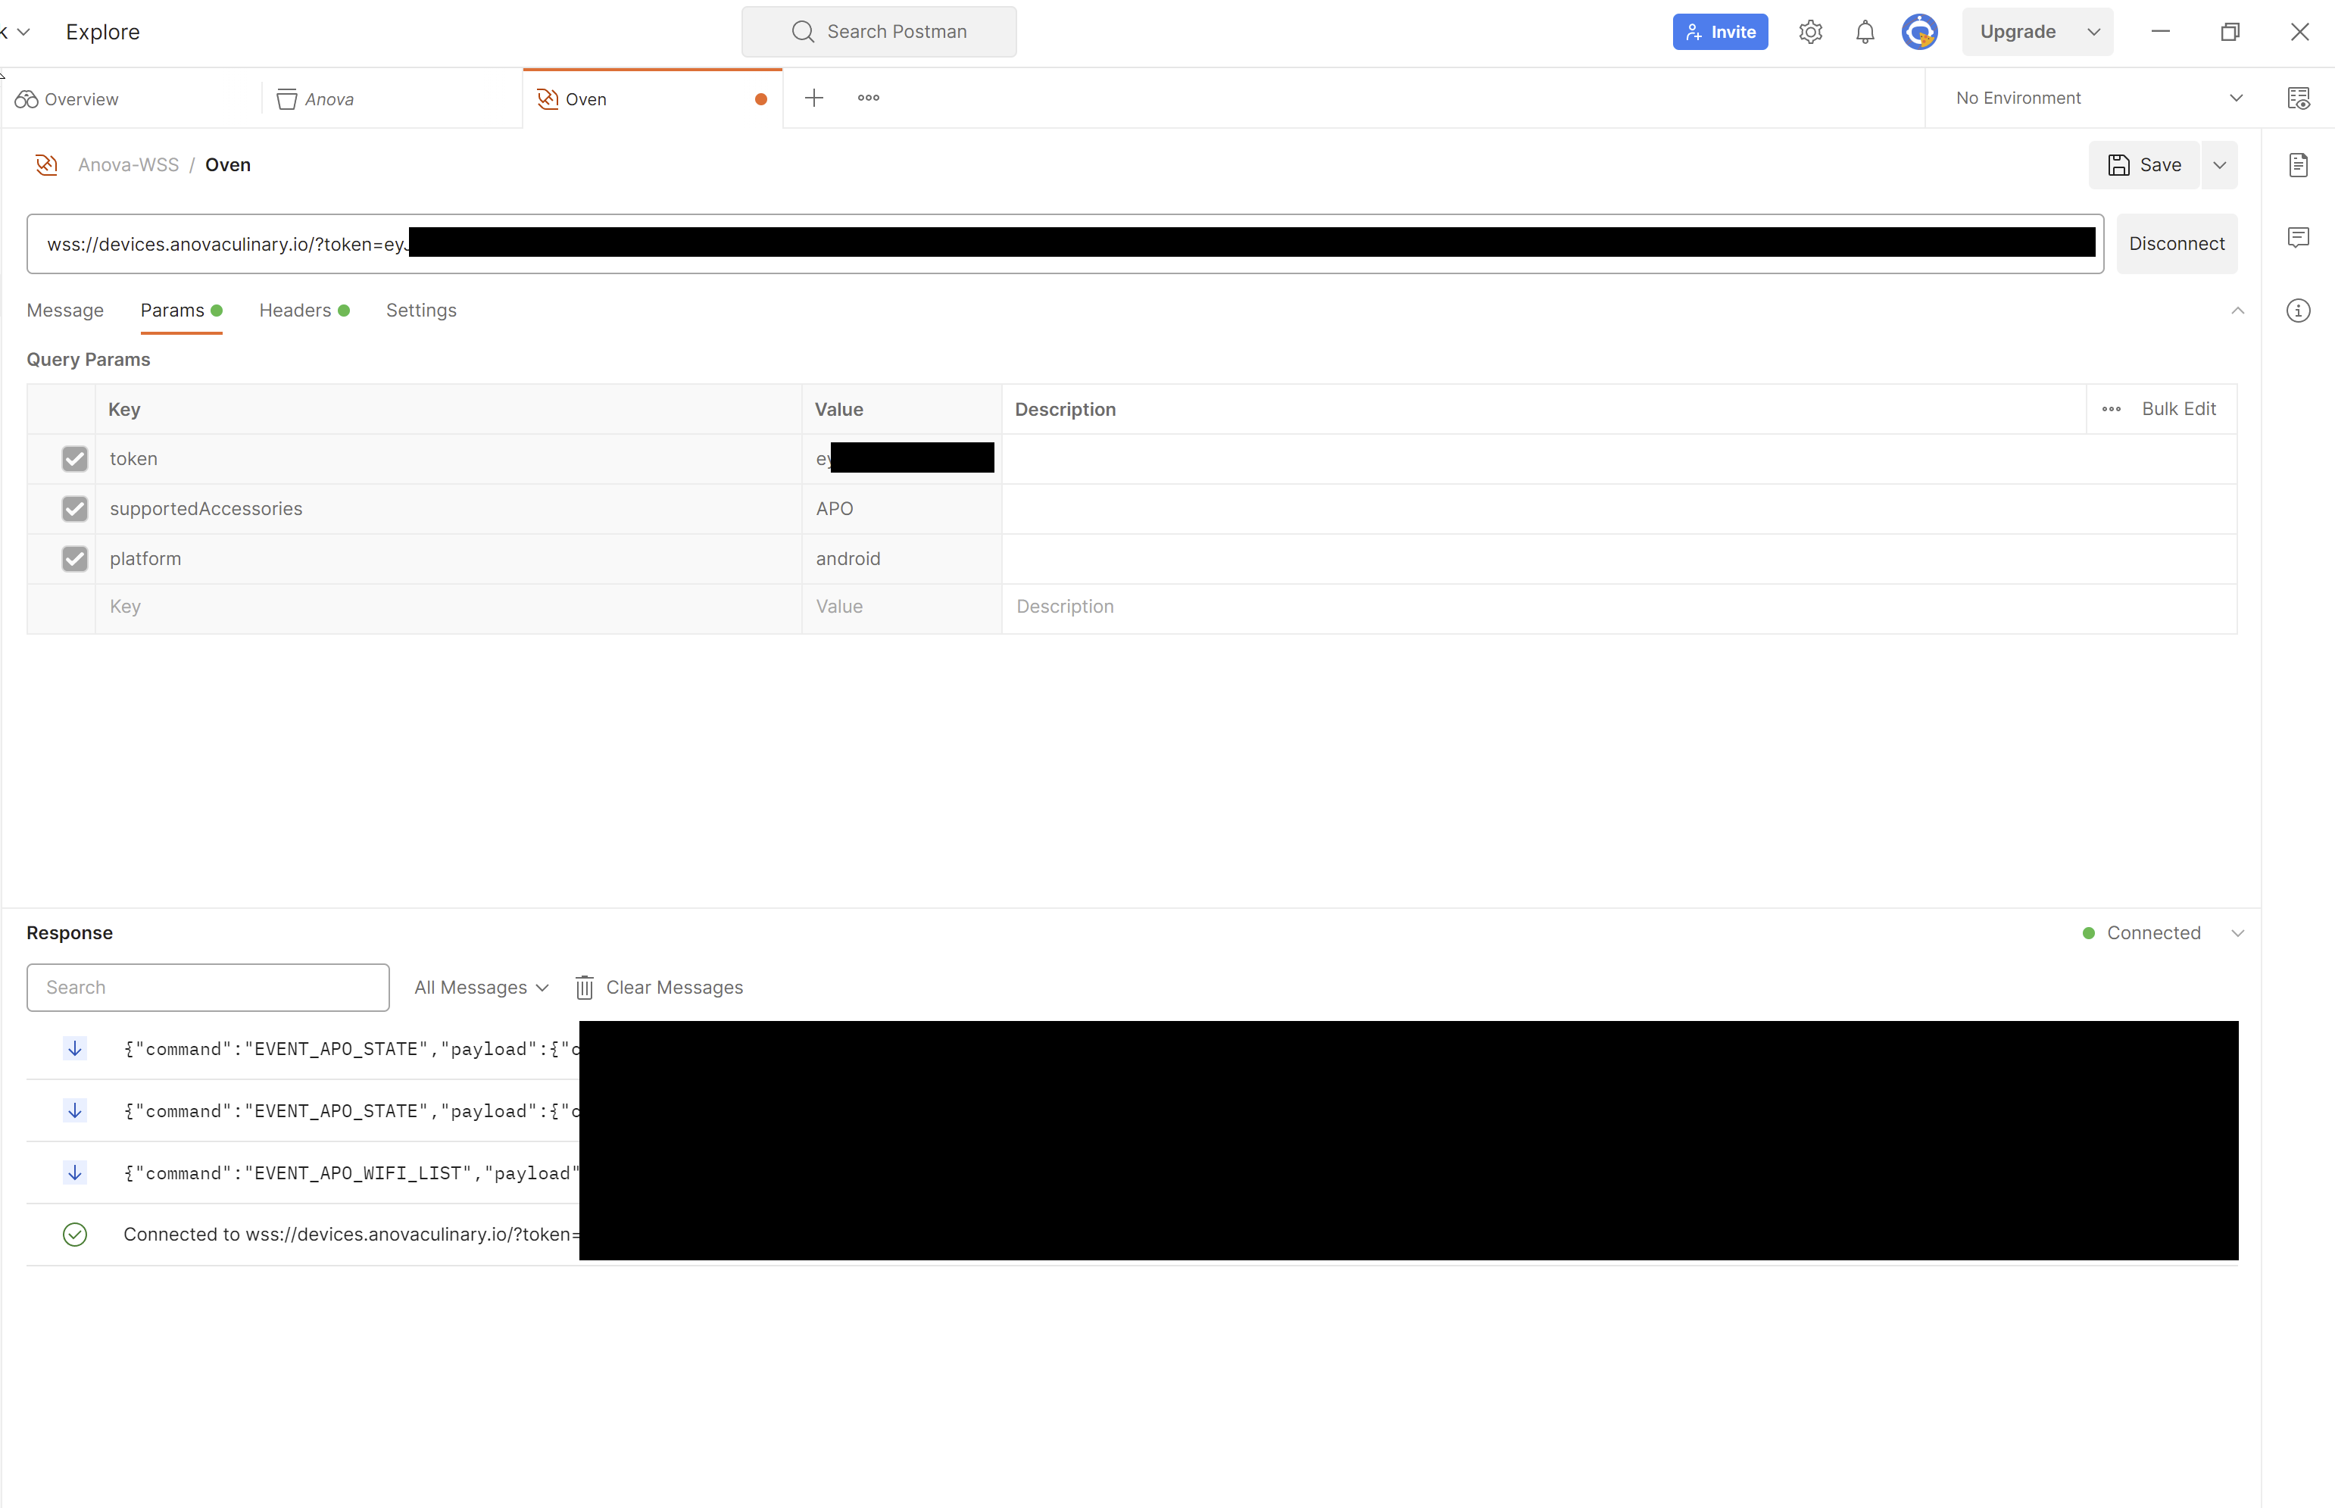Focus the Search Postman field
The height and width of the screenshot is (1508, 2335).
(x=879, y=33)
